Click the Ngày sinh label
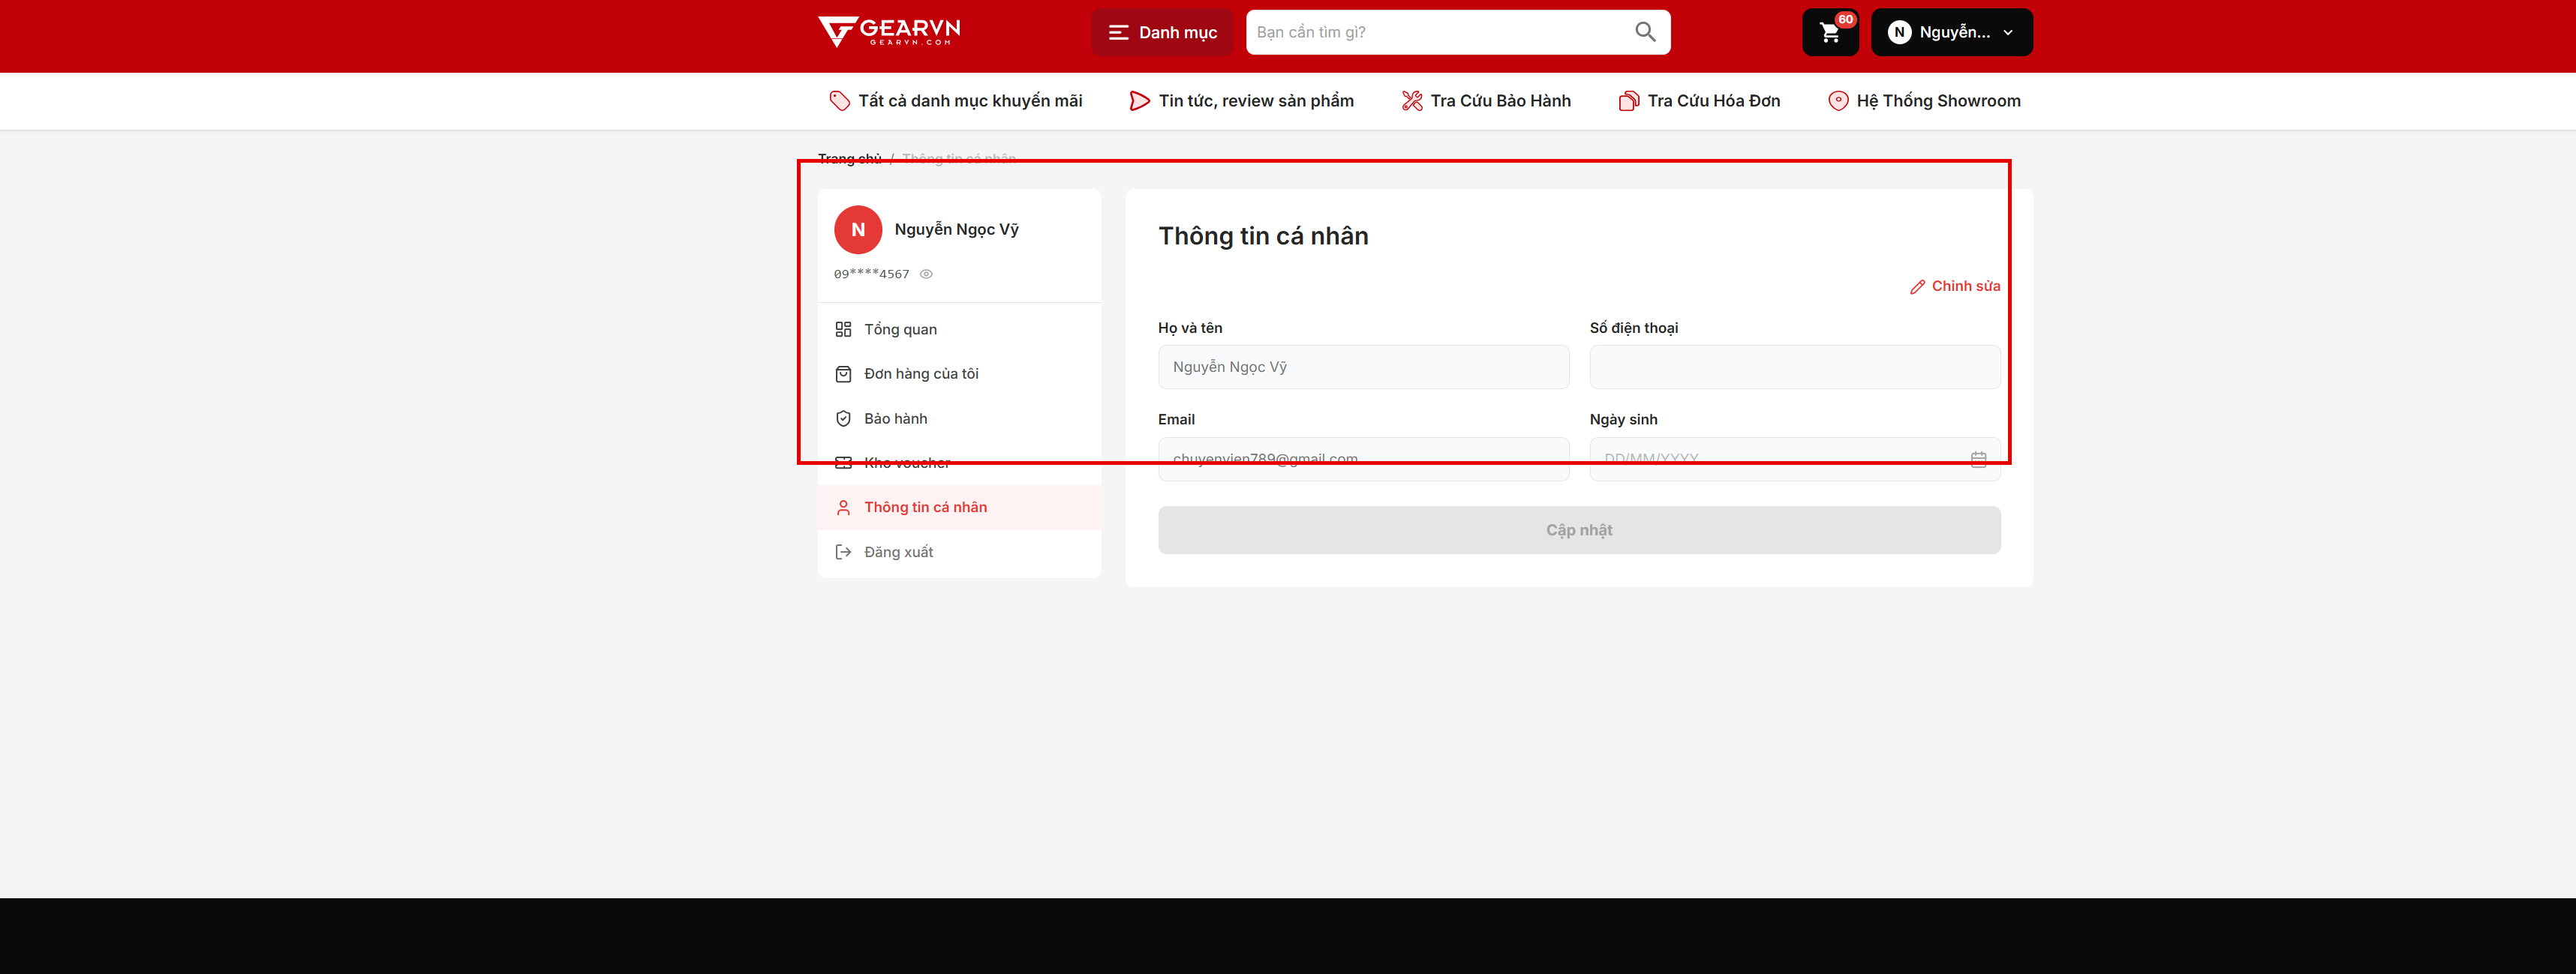The image size is (2576, 974). [1623, 420]
